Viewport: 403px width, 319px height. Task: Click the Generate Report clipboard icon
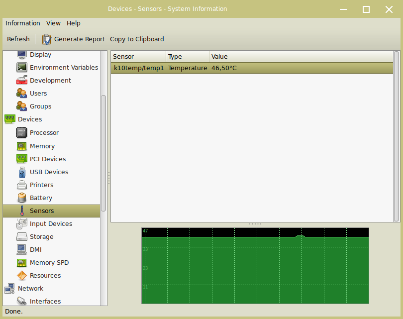(x=47, y=39)
